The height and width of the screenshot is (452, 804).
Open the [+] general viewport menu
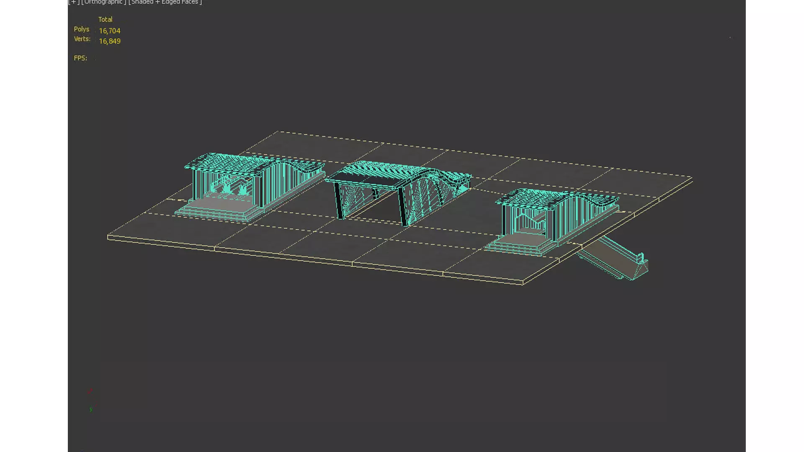coord(74,2)
